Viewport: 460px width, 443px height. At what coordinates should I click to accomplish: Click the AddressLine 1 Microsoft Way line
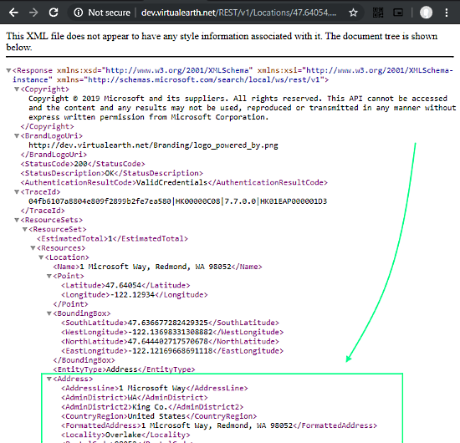[x=155, y=388]
